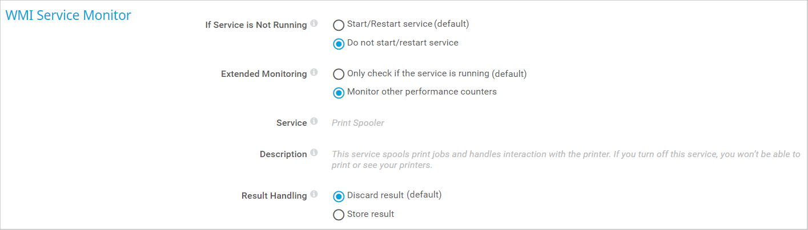Select the Start/Restart service radio option
The image size is (808, 230).
tap(339, 25)
